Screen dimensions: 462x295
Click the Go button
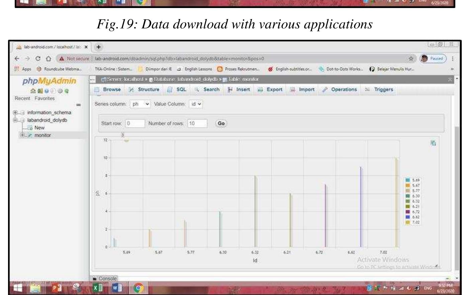[221, 123]
